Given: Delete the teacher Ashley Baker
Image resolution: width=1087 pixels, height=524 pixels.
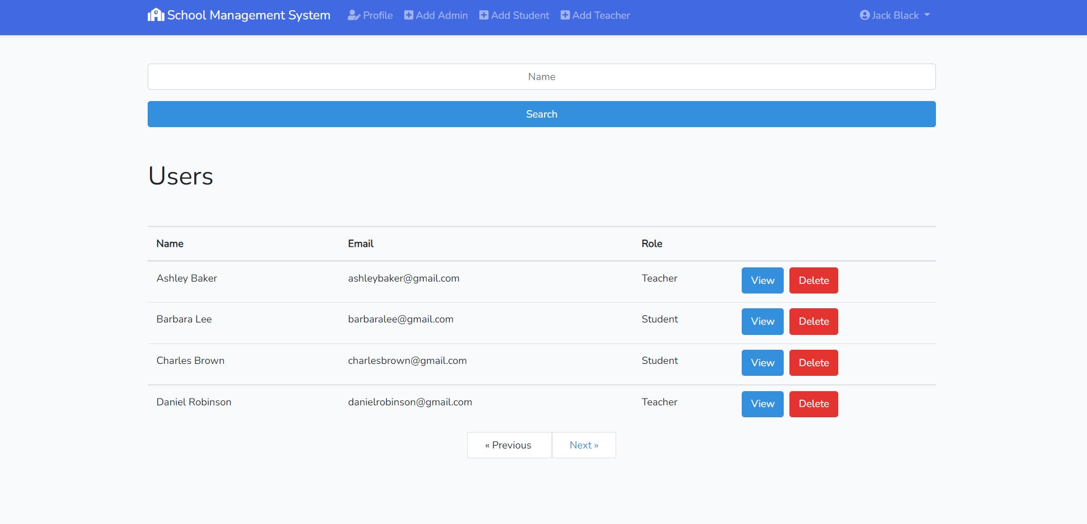Looking at the screenshot, I should (813, 280).
